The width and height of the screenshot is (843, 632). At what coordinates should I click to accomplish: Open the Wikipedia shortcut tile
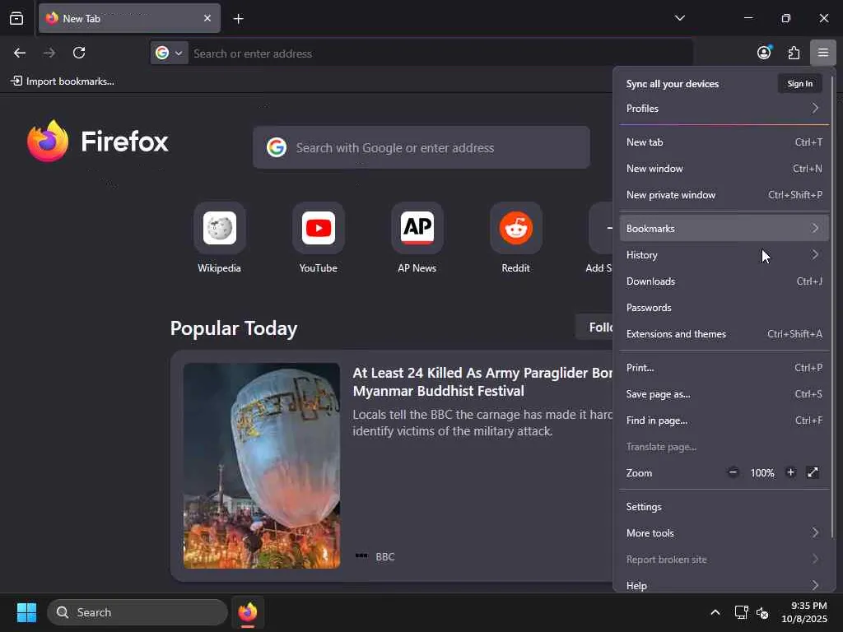coord(219,238)
